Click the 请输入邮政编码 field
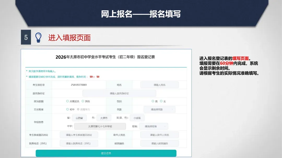This screenshot has height=158, width=282. coord(160,143)
